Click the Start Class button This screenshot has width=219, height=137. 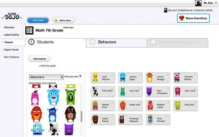[x=38, y=21]
